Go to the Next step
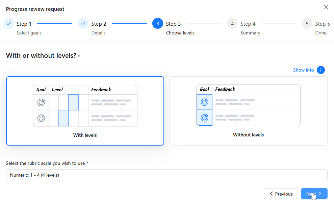Screen dimensions: 334x204 click(x=314, y=194)
